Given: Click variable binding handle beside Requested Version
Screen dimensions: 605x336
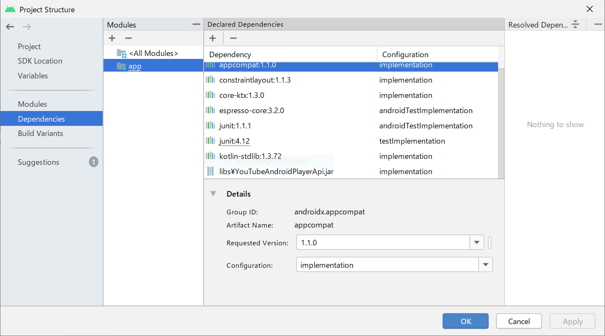Looking at the screenshot, I should 490,243.
